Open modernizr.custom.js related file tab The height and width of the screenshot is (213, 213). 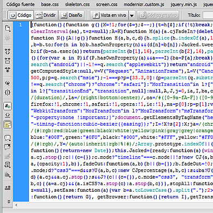click(144, 4)
